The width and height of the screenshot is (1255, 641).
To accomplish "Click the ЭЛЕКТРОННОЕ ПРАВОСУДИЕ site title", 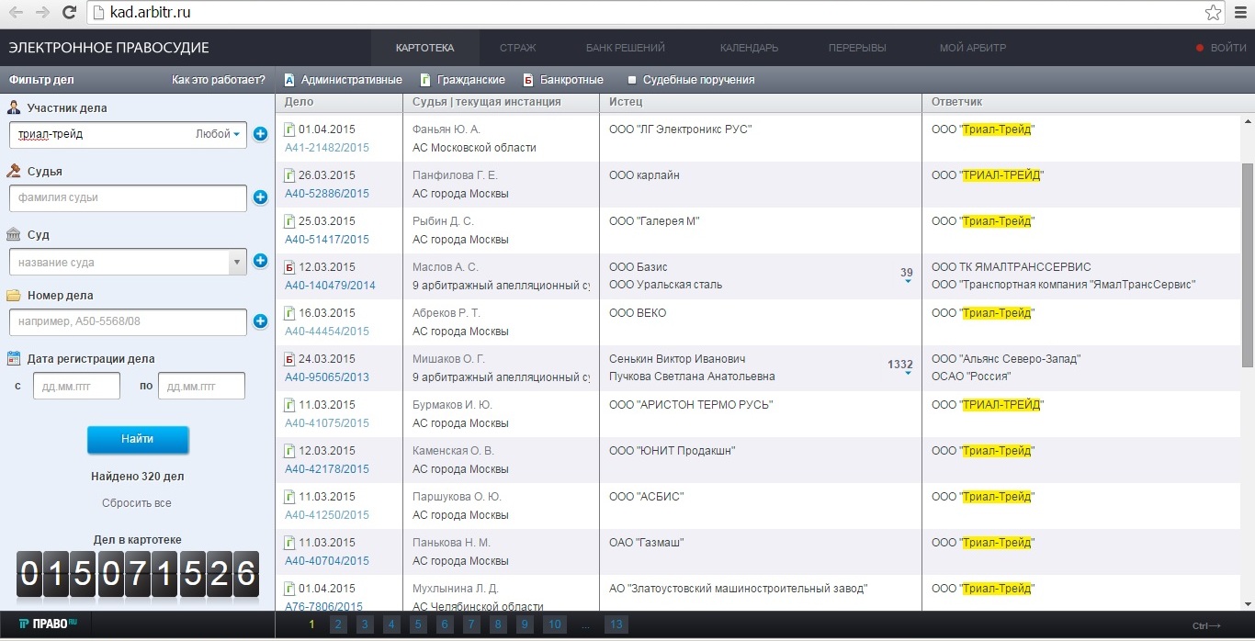I will (x=109, y=48).
